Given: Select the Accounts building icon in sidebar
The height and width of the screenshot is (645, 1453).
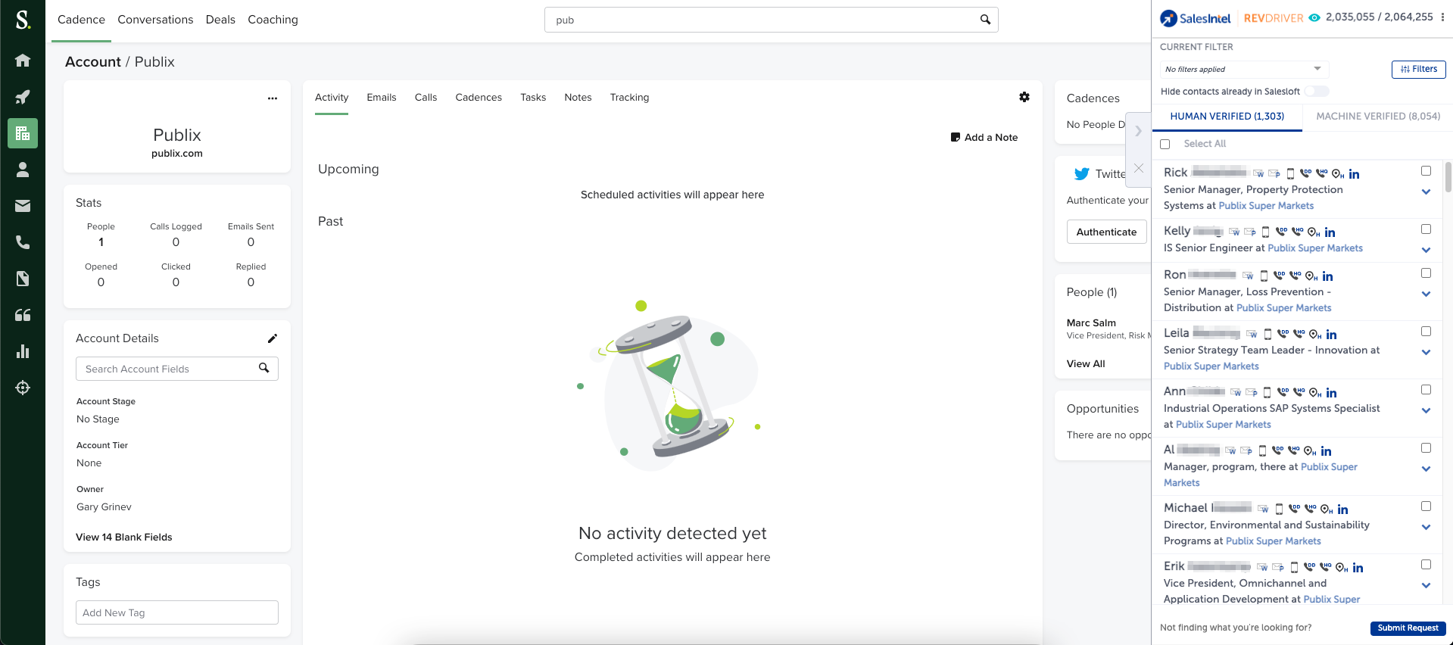Looking at the screenshot, I should click(x=23, y=133).
